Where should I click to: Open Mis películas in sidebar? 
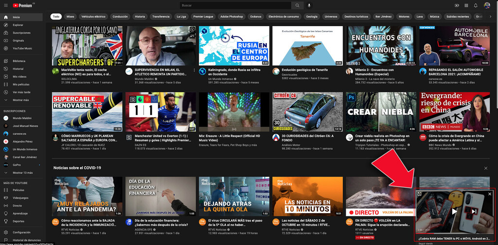tap(21, 84)
